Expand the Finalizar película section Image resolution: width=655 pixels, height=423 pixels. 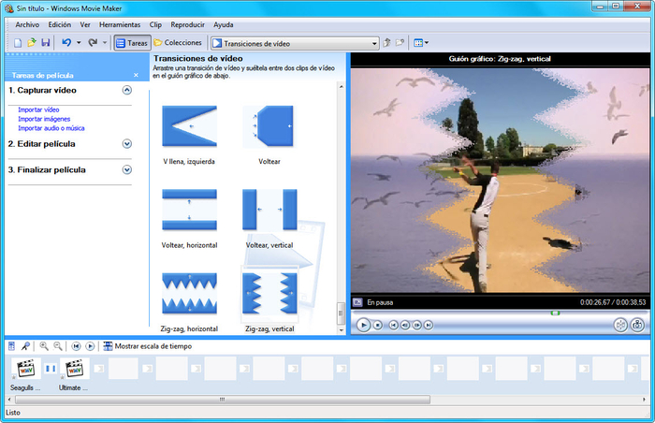tap(127, 169)
